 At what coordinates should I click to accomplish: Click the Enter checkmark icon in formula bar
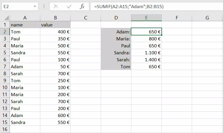tap(69, 6)
